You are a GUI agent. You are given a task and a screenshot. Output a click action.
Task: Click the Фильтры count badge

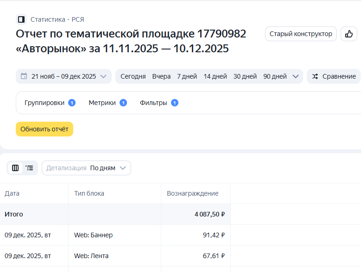174,103
